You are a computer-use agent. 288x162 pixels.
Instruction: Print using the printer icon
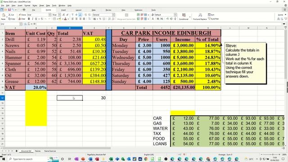pos(24,10)
